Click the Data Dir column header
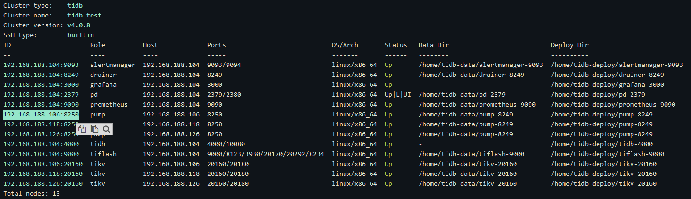This screenshot has width=691, height=199. tap(434, 45)
